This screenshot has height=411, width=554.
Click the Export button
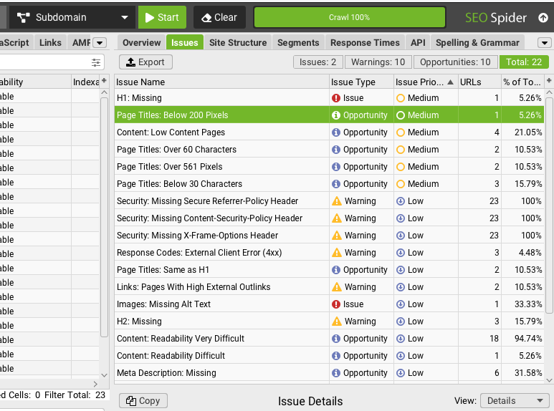coord(145,62)
